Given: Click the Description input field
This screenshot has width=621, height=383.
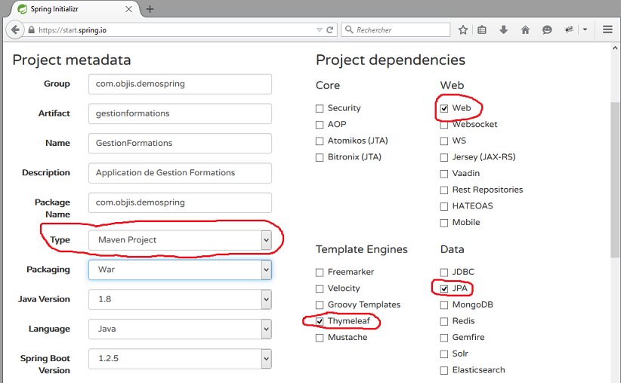Looking at the screenshot, I should (181, 173).
